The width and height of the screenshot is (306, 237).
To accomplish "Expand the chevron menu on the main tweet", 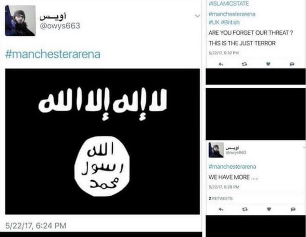I will pos(198,16).
